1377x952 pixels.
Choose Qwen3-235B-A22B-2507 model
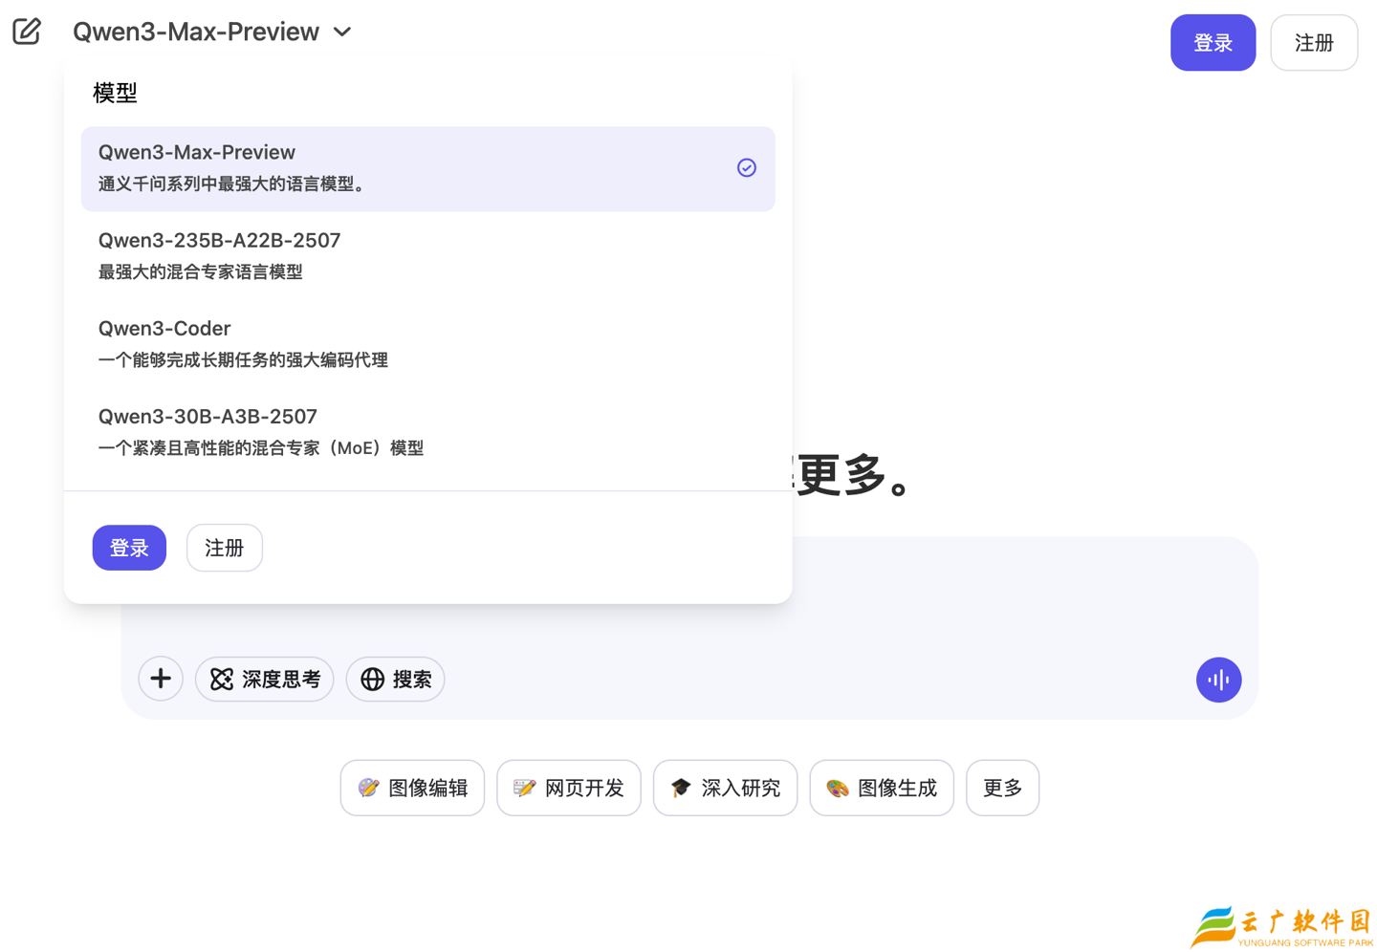(x=427, y=256)
